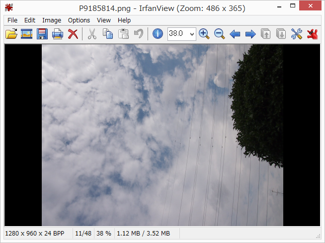The height and width of the screenshot is (243, 325).
Task: Click the displayed sky photo
Action: point(162,135)
